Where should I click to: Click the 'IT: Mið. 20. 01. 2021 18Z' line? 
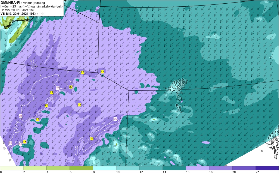point(17,10)
